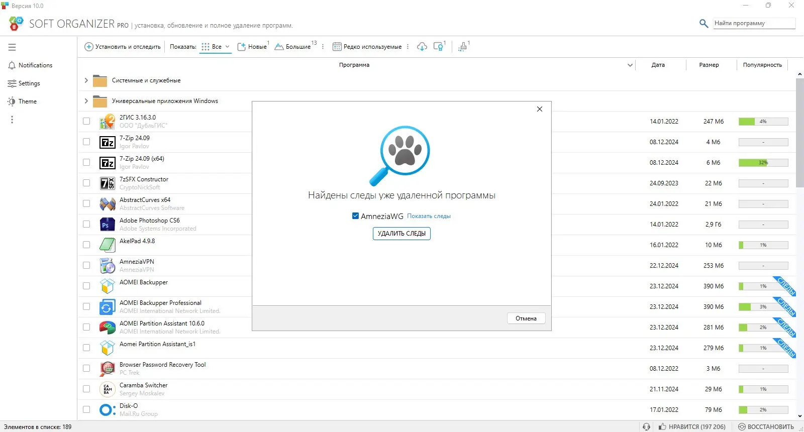Click the Disk-O program icon
Screen dimensions: 804x432
click(108, 410)
